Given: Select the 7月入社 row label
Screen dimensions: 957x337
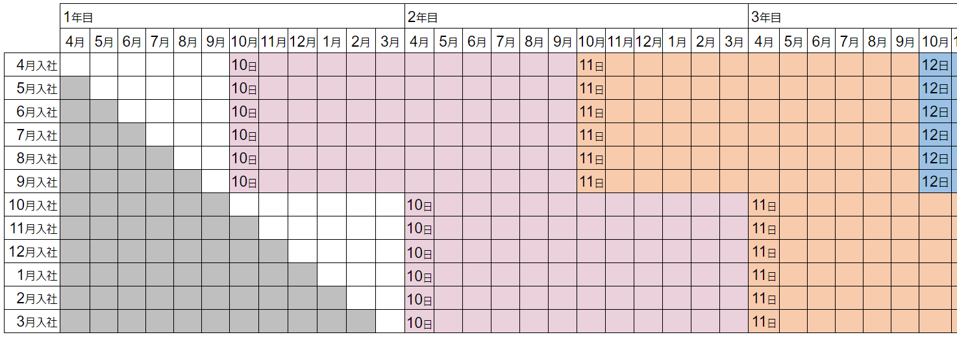Looking at the screenshot, I should point(37,135).
